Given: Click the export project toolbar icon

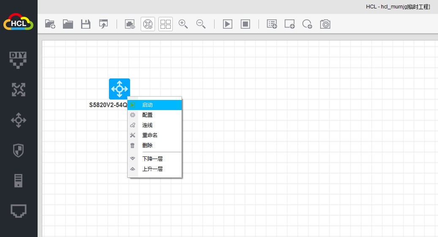Looking at the screenshot, I should pos(103,24).
